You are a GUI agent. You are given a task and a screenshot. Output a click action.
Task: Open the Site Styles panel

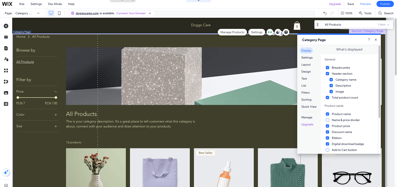tap(6, 59)
